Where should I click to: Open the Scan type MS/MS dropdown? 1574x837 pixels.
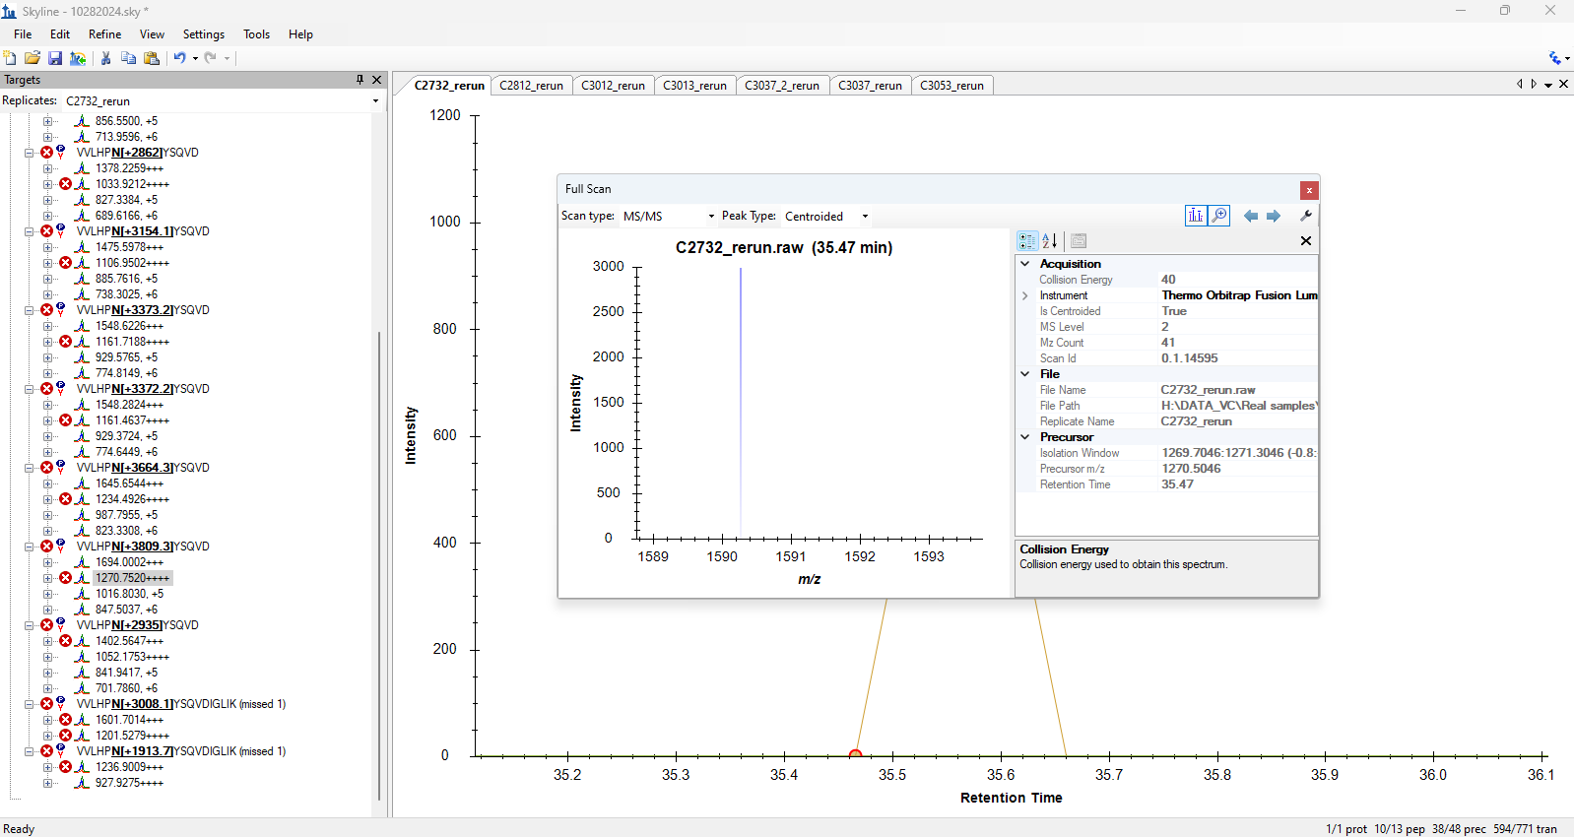668,216
